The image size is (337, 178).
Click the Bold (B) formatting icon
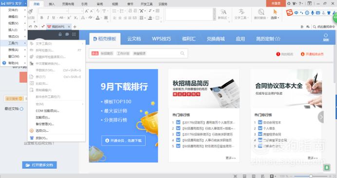click(x=42, y=18)
